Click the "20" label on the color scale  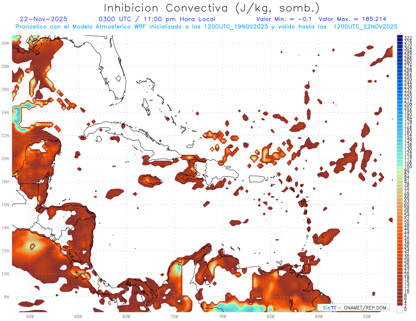[407, 275]
